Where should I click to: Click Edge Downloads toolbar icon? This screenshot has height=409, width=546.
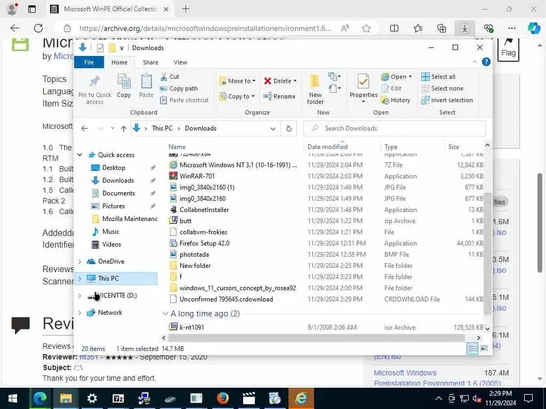coord(464,28)
